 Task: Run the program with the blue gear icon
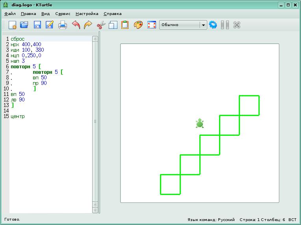[213, 25]
